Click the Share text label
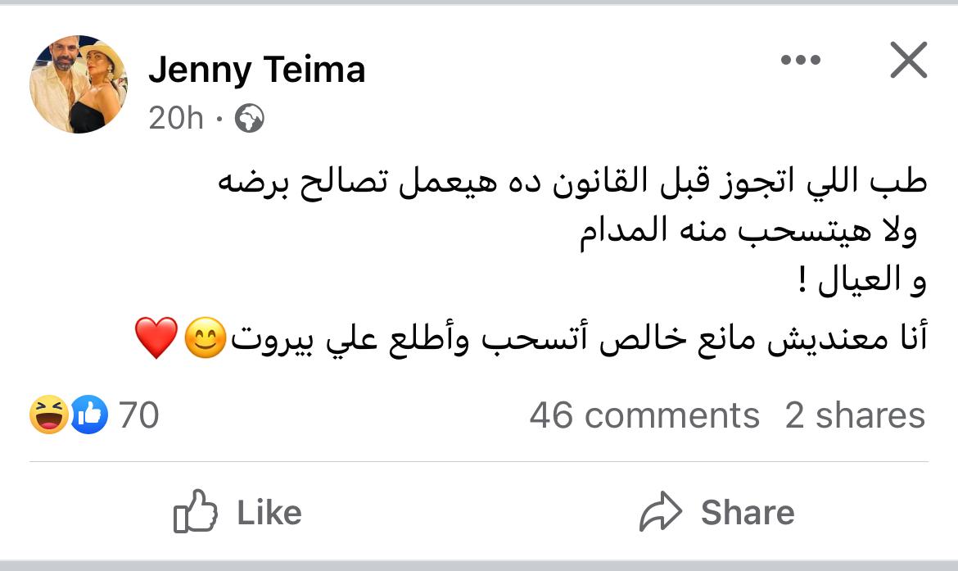Viewport: 958px width, 571px height. pos(748,513)
